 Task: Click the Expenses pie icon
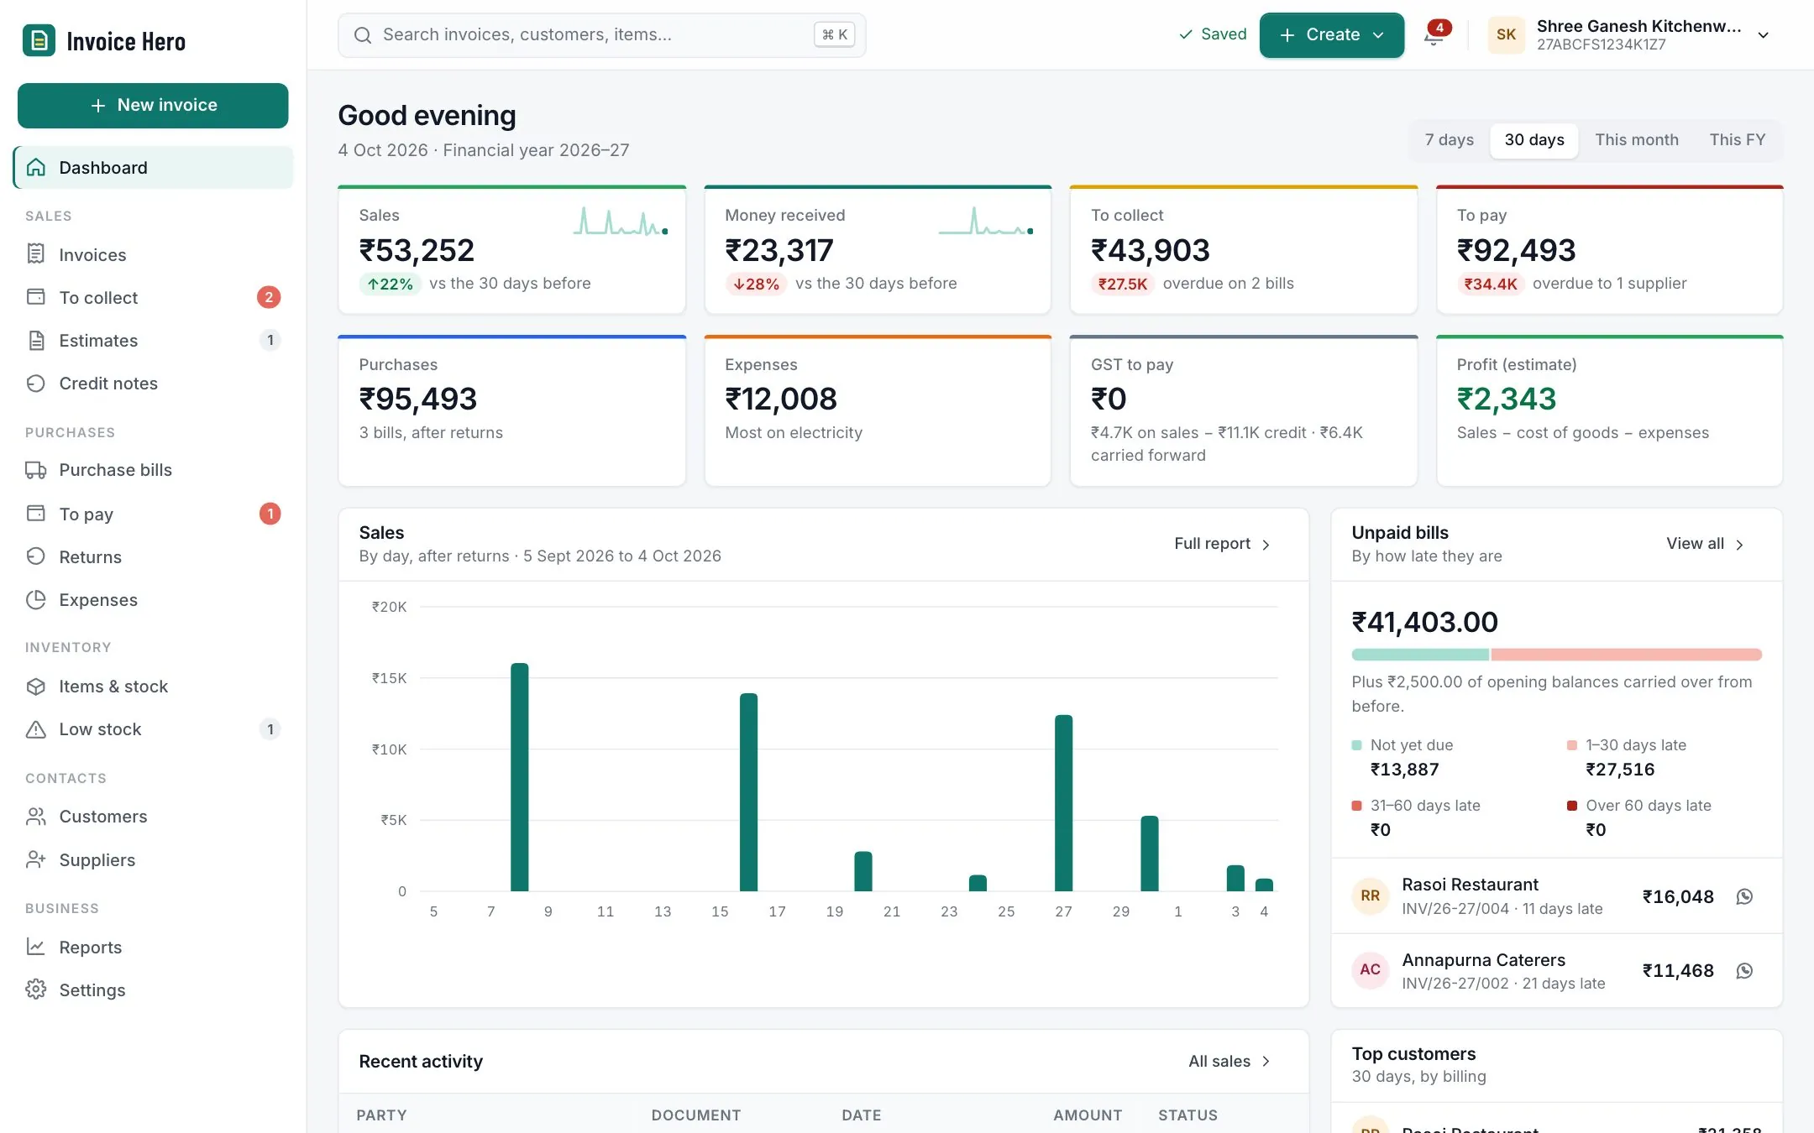coord(35,599)
